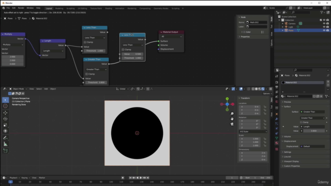Switch viewport to solid shading
This screenshot has height=186, width=331.
257,89
